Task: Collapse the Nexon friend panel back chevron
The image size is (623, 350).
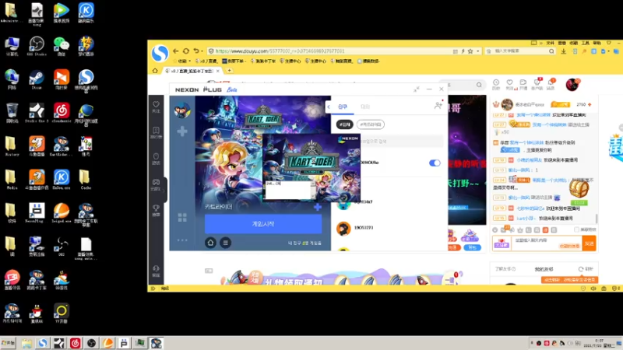Action: pyautogui.click(x=329, y=107)
